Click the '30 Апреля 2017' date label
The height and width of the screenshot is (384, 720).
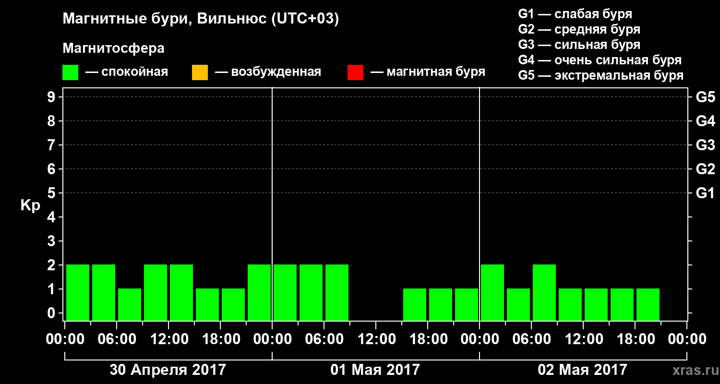[168, 370]
